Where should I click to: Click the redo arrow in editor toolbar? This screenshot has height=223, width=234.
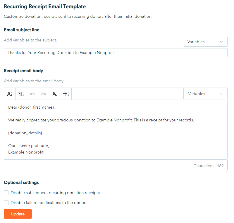[44, 94]
